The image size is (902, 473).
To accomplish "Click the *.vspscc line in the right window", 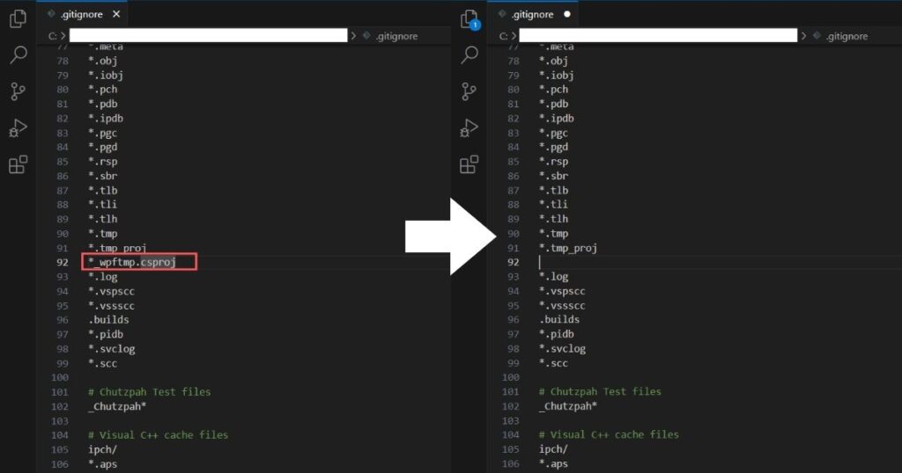I will 562,291.
